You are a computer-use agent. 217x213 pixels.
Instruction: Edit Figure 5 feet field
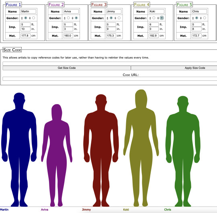(197, 25)
